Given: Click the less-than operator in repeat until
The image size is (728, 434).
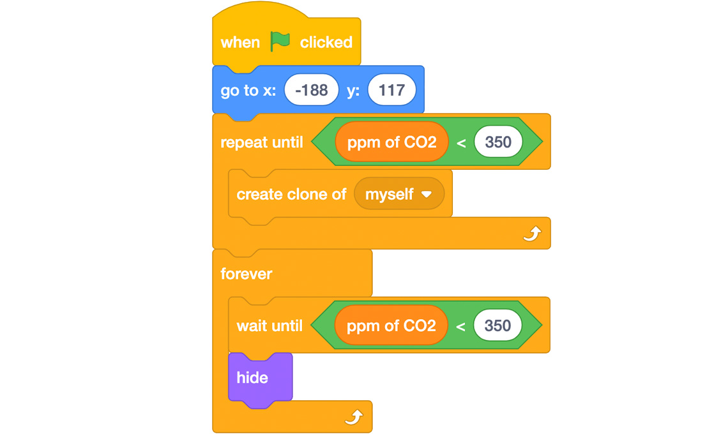Looking at the screenshot, I should click(x=461, y=142).
